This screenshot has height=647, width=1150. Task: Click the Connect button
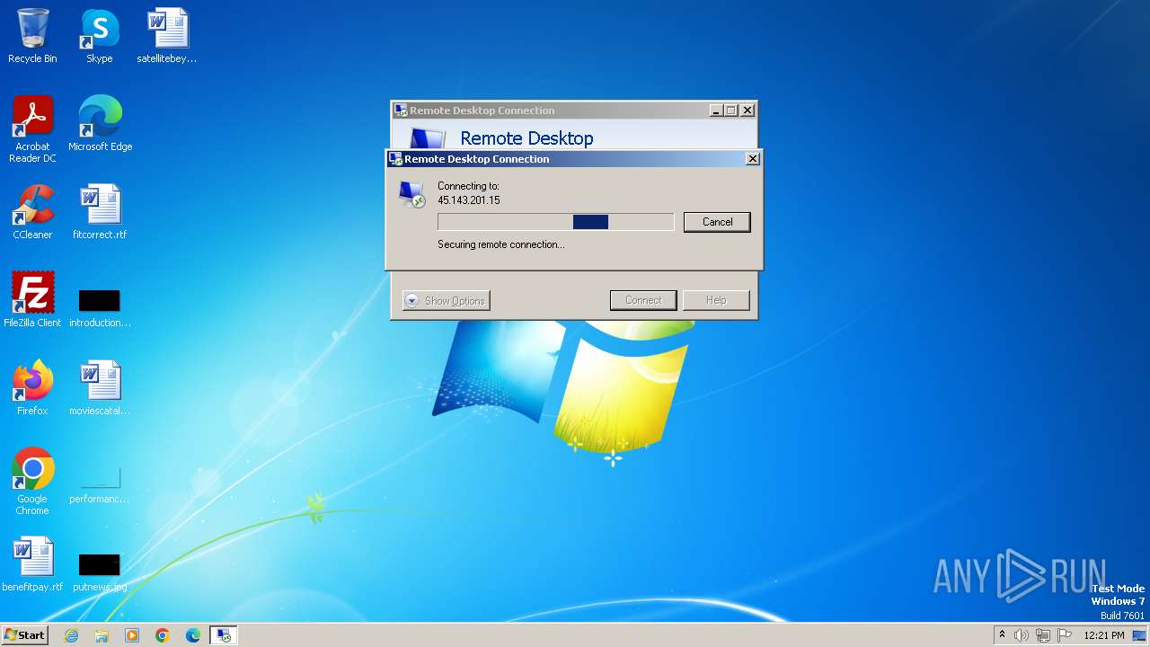[x=643, y=300]
